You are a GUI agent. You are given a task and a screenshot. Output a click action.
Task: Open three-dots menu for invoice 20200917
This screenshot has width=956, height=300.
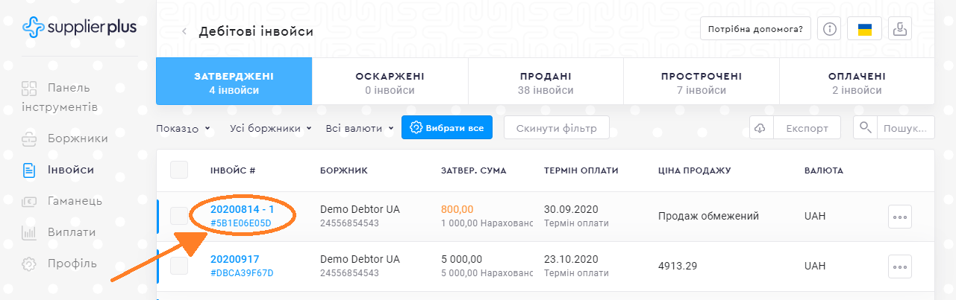coord(900,266)
